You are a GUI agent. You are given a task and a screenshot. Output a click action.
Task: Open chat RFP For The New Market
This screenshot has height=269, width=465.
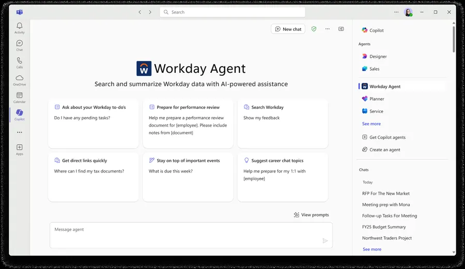click(386, 194)
